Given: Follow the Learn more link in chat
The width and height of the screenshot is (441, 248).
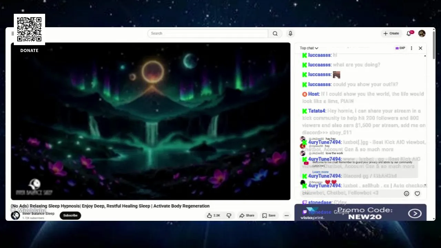Looking at the screenshot, I should [x=320, y=172].
